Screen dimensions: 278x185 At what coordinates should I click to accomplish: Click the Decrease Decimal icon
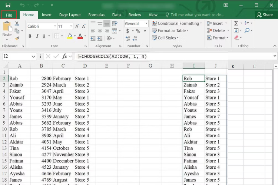135,38
